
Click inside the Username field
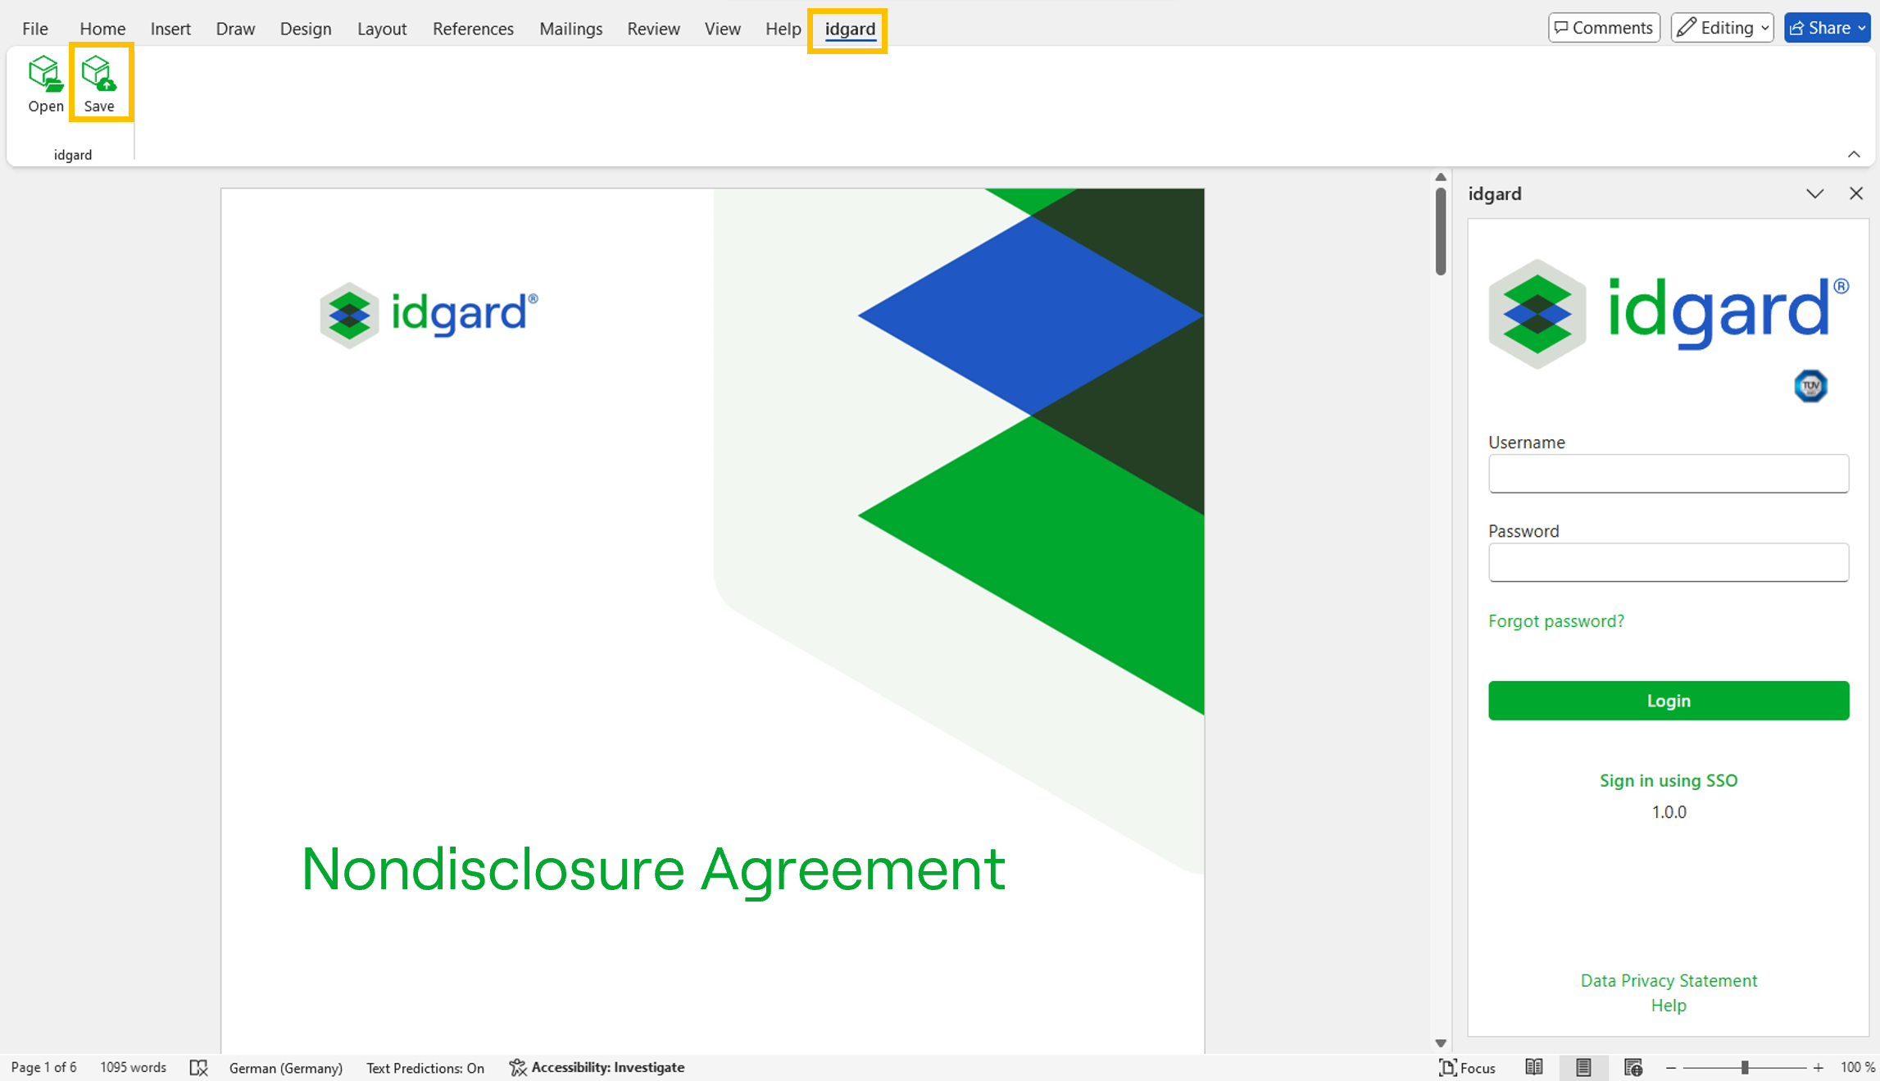click(1668, 473)
